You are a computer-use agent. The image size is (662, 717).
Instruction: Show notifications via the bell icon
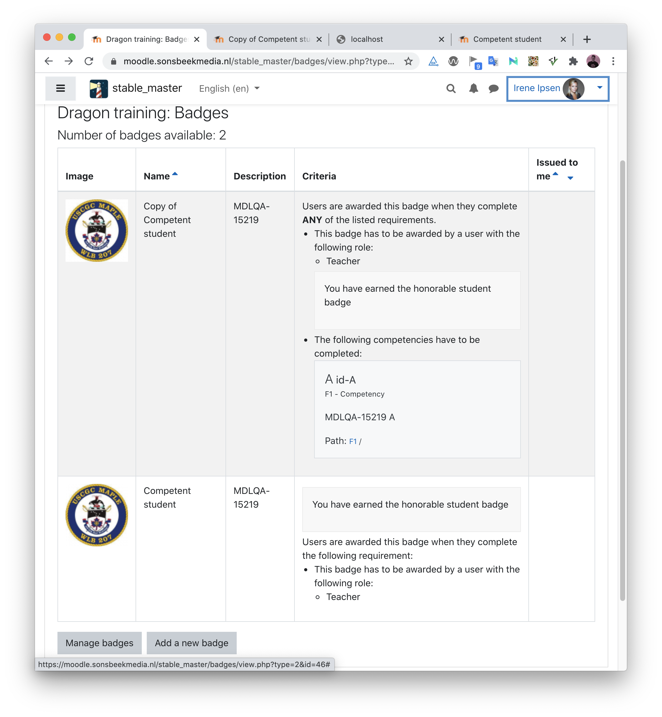473,88
